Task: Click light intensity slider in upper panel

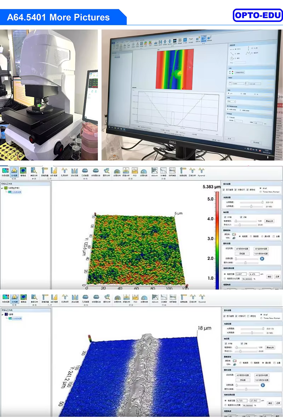Action: point(252,202)
